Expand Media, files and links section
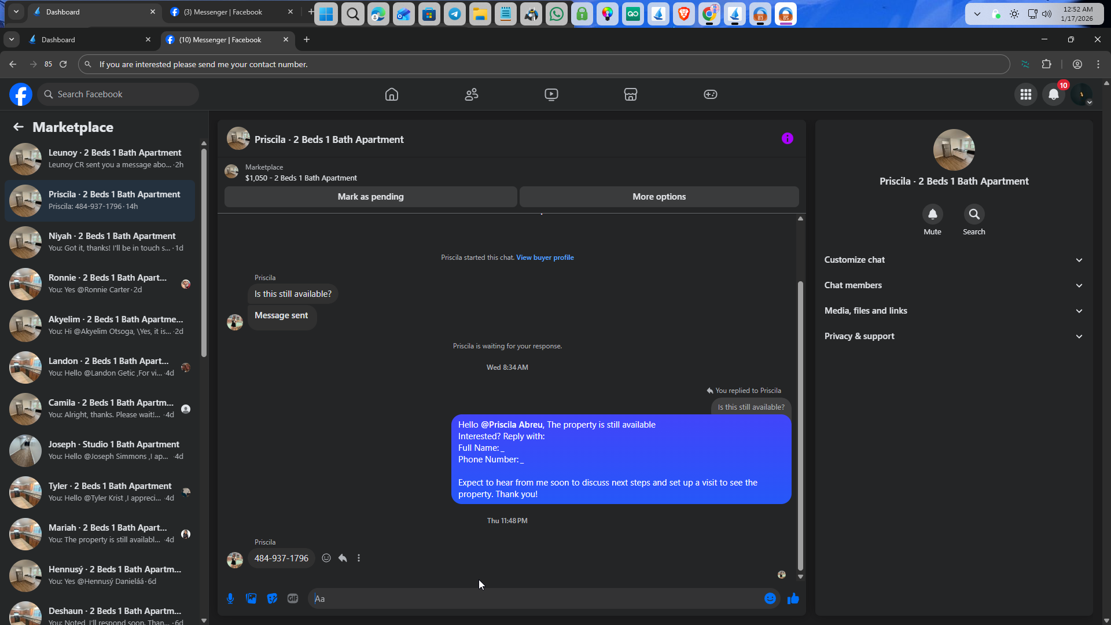Viewport: 1111px width, 625px height. 954,311
